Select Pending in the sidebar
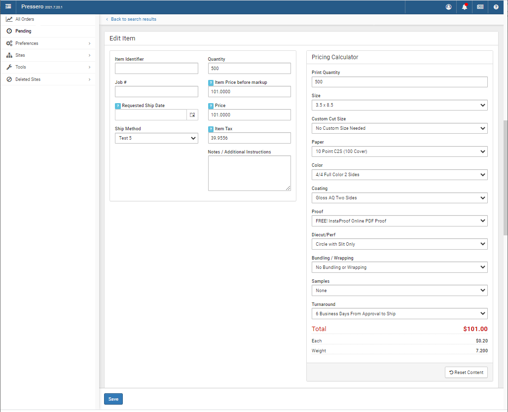Screen dimensions: 508x412 pos(23,31)
